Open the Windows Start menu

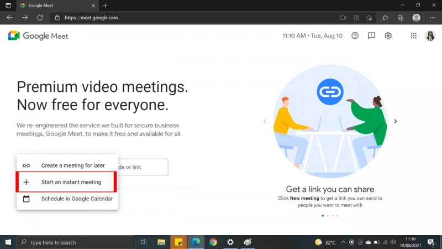coord(8,242)
